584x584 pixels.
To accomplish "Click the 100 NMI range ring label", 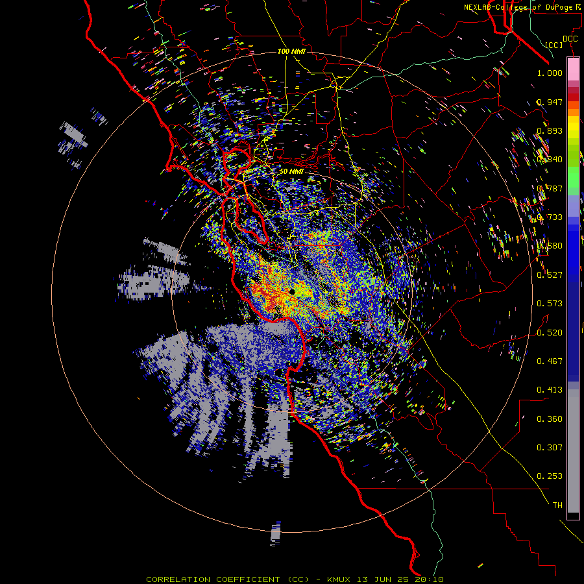I will coord(291,51).
